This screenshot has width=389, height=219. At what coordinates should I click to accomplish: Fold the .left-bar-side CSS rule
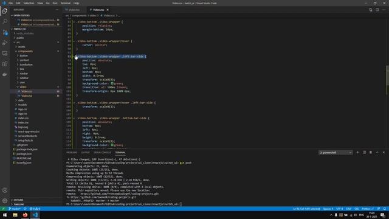(74, 57)
